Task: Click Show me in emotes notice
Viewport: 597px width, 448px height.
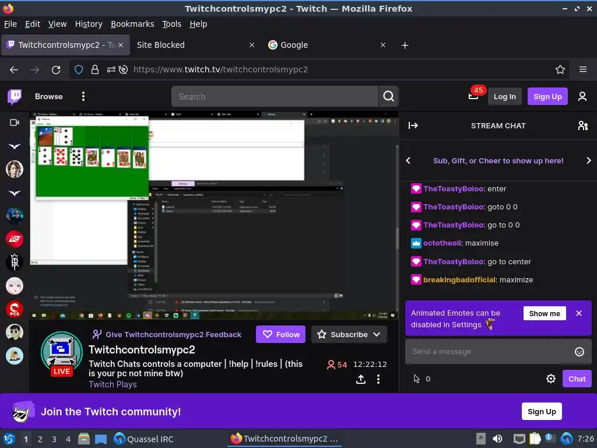Action: (545, 313)
